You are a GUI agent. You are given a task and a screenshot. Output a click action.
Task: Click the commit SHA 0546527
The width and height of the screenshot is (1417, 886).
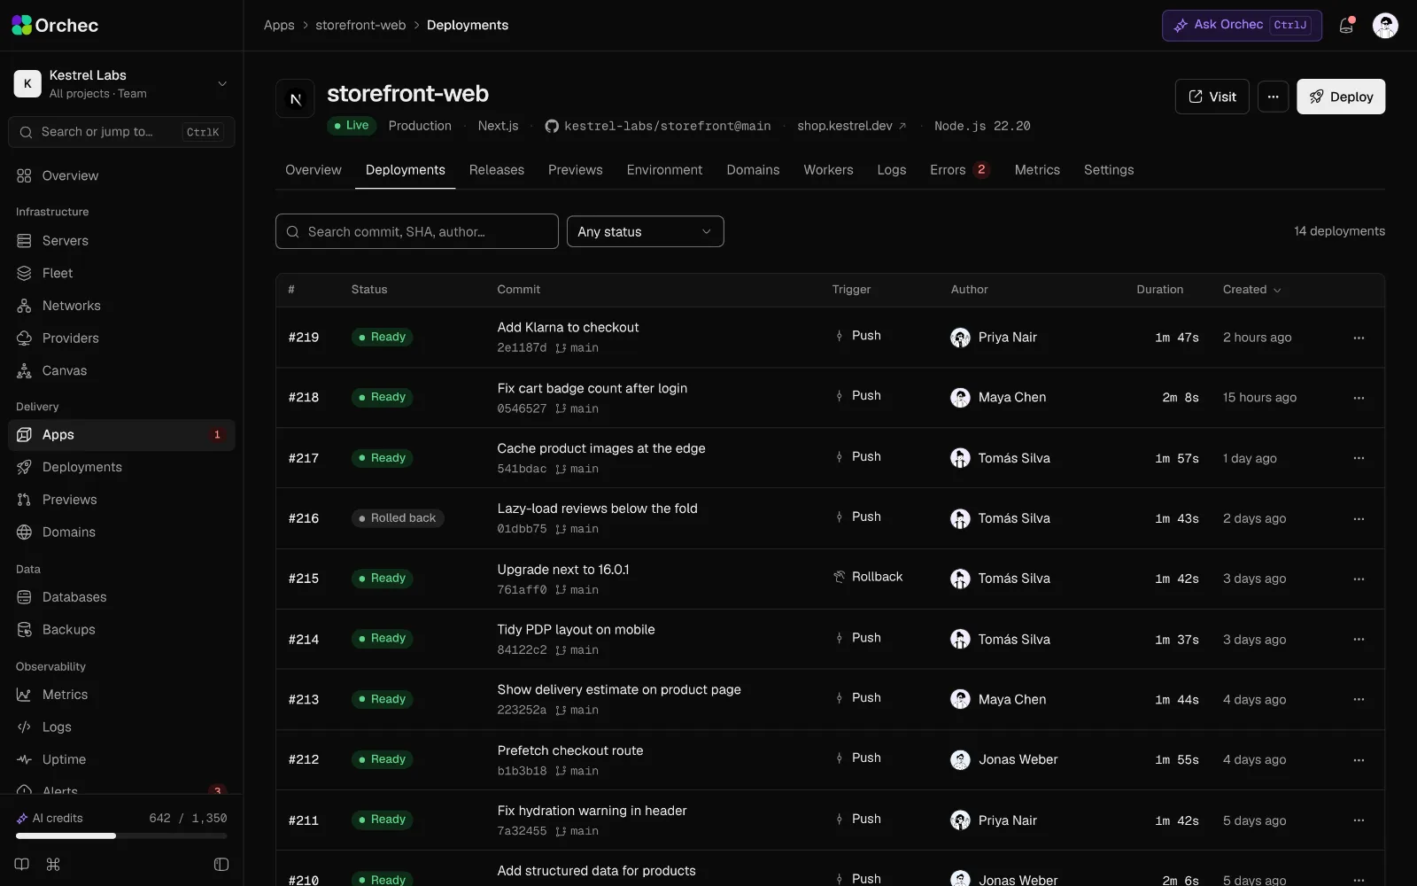pyautogui.click(x=522, y=408)
